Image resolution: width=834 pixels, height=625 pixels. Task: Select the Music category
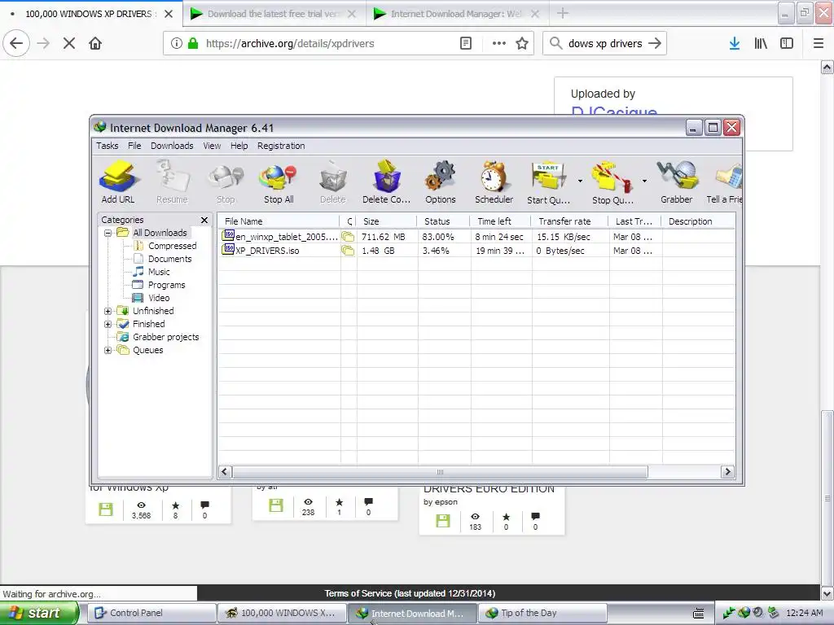click(x=159, y=272)
